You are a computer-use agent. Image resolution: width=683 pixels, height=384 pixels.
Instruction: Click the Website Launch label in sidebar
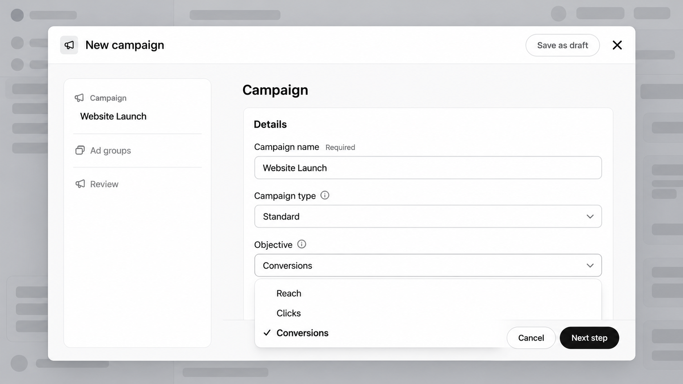[x=113, y=116]
